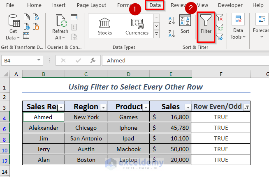
Task: Click the Filter funnel button
Action: [x=206, y=25]
